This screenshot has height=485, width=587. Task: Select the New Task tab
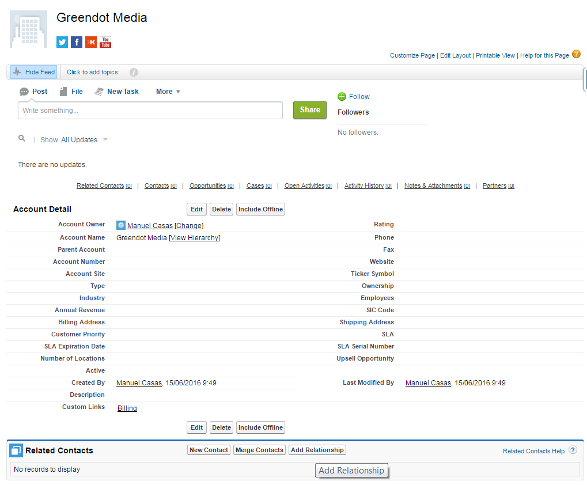117,92
